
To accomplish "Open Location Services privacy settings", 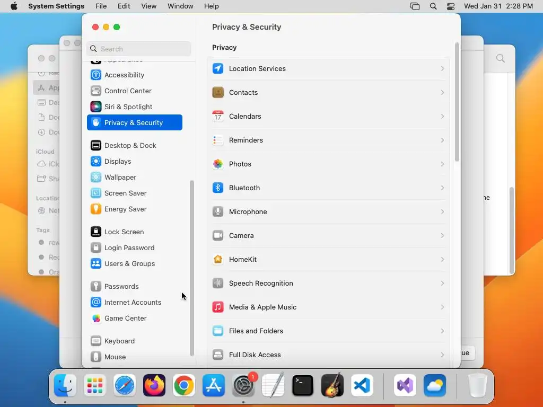I will (x=328, y=68).
